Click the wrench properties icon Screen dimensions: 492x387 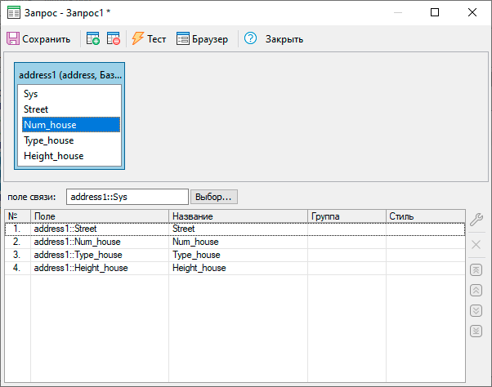click(476, 218)
